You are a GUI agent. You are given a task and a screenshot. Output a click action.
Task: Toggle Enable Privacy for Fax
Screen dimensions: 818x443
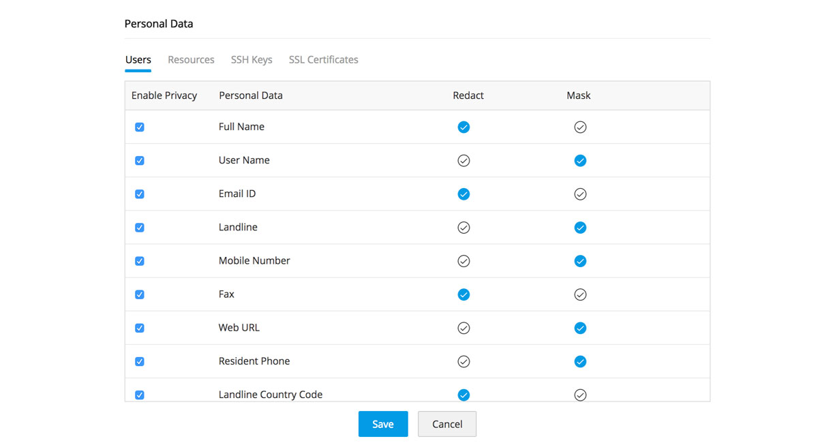pyautogui.click(x=140, y=294)
